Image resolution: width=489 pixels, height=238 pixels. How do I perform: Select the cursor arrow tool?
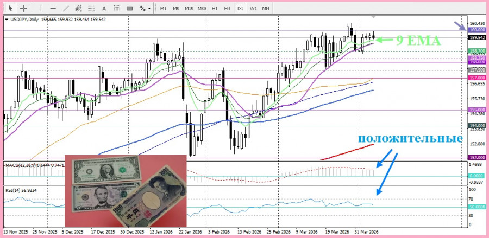tap(11, 8)
